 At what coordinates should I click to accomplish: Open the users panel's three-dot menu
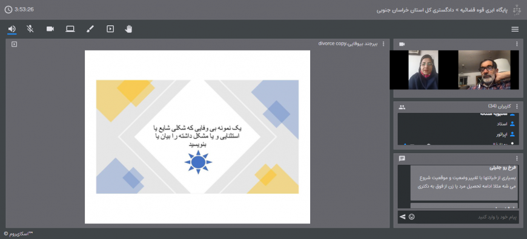pos(517,107)
